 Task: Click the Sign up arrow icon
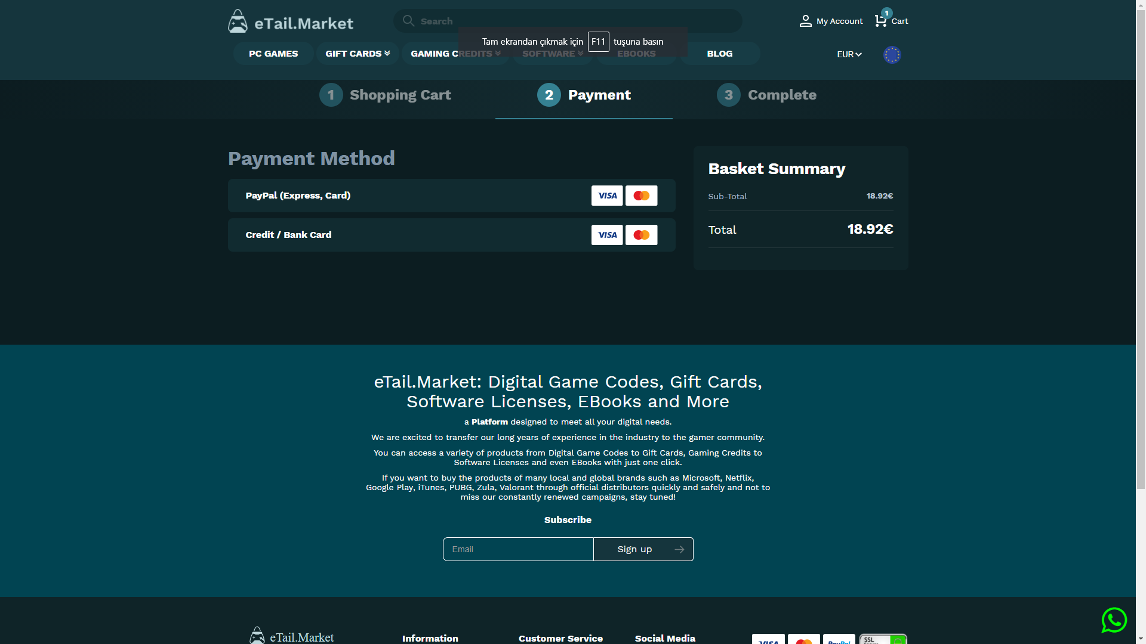coord(679,549)
